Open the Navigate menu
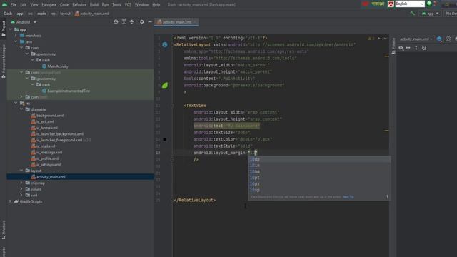Screen dimensions: 457x257 tap(49, 5)
